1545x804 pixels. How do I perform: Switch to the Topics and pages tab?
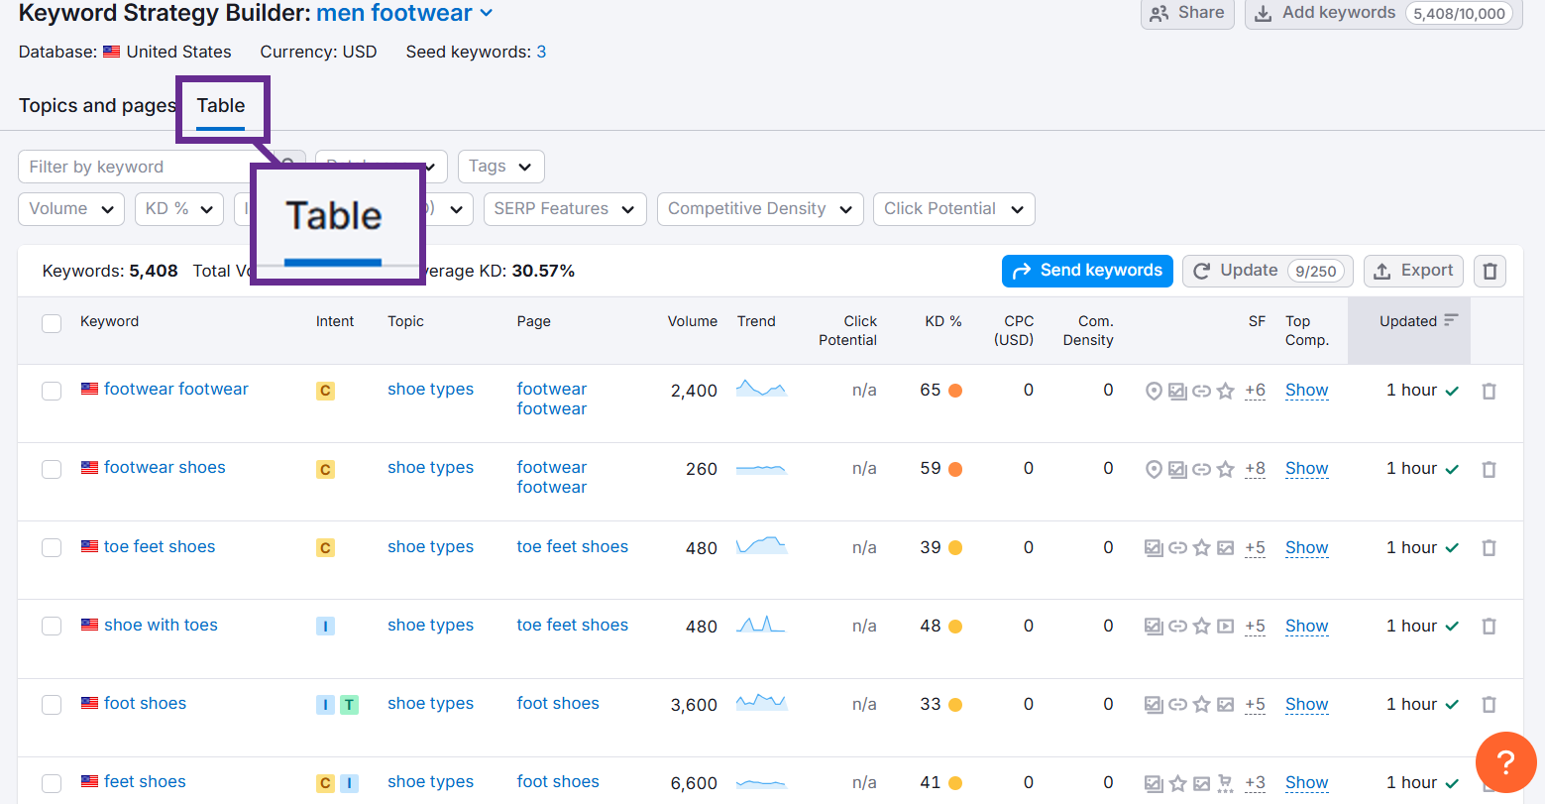point(97,105)
